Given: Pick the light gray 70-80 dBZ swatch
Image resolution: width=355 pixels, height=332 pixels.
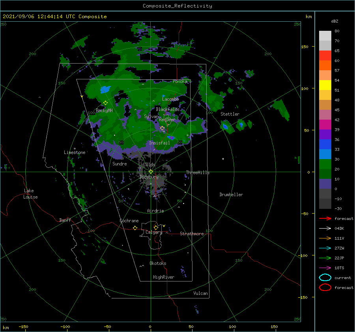Looking at the screenshot, I should (x=325, y=36).
